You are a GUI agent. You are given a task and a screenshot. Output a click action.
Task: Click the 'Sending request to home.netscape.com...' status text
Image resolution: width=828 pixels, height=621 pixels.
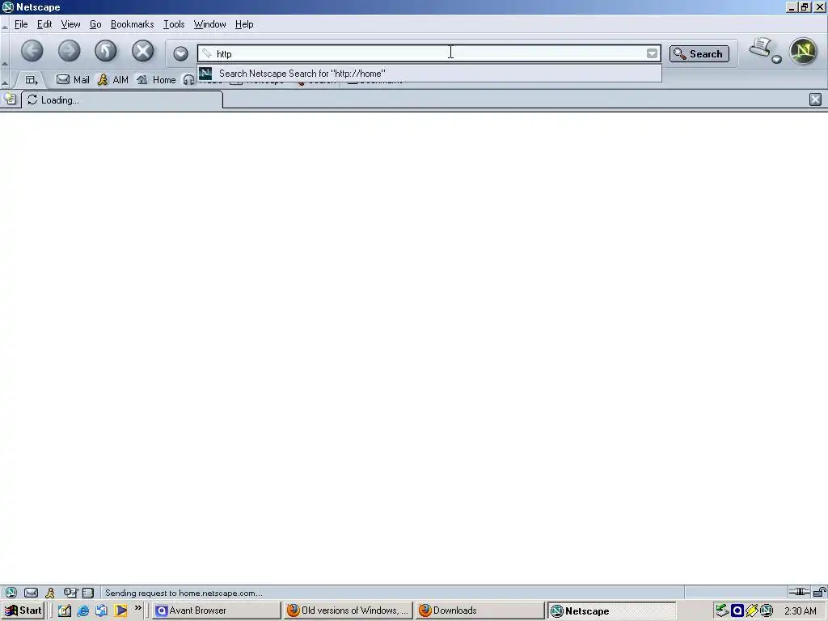(184, 593)
